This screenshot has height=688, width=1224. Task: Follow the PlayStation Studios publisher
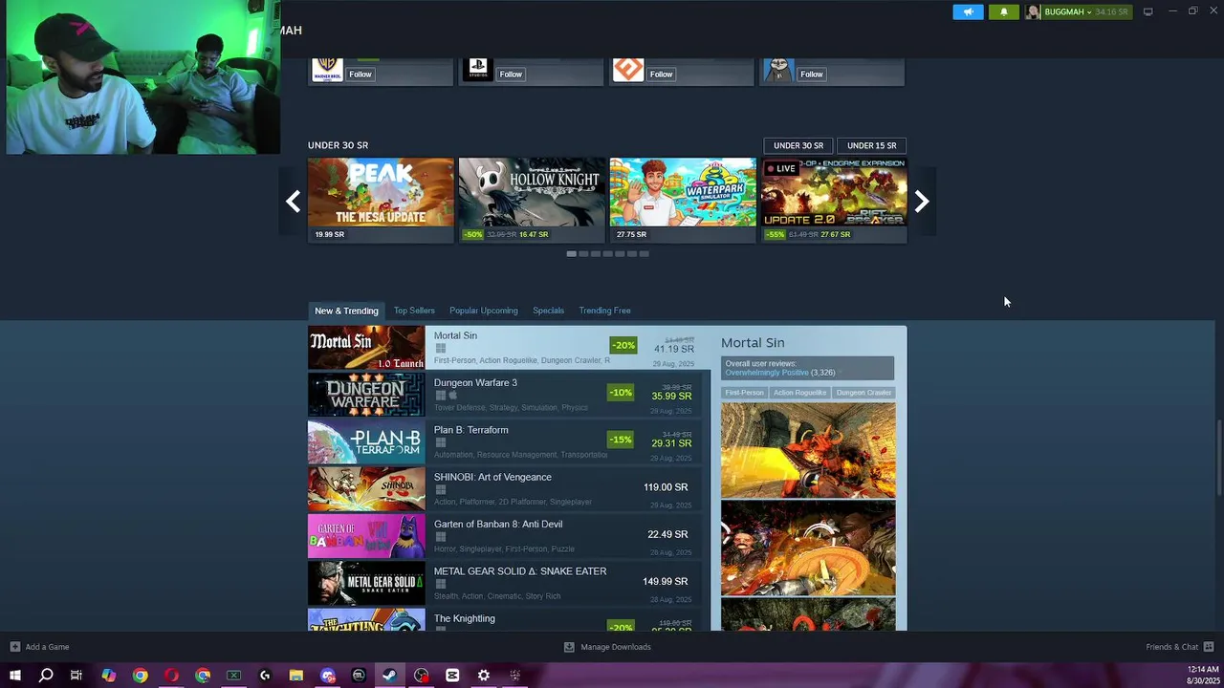coord(511,74)
